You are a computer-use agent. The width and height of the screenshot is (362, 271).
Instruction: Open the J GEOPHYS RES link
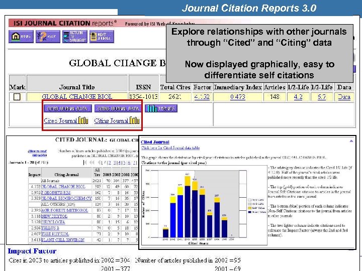click(x=56, y=192)
